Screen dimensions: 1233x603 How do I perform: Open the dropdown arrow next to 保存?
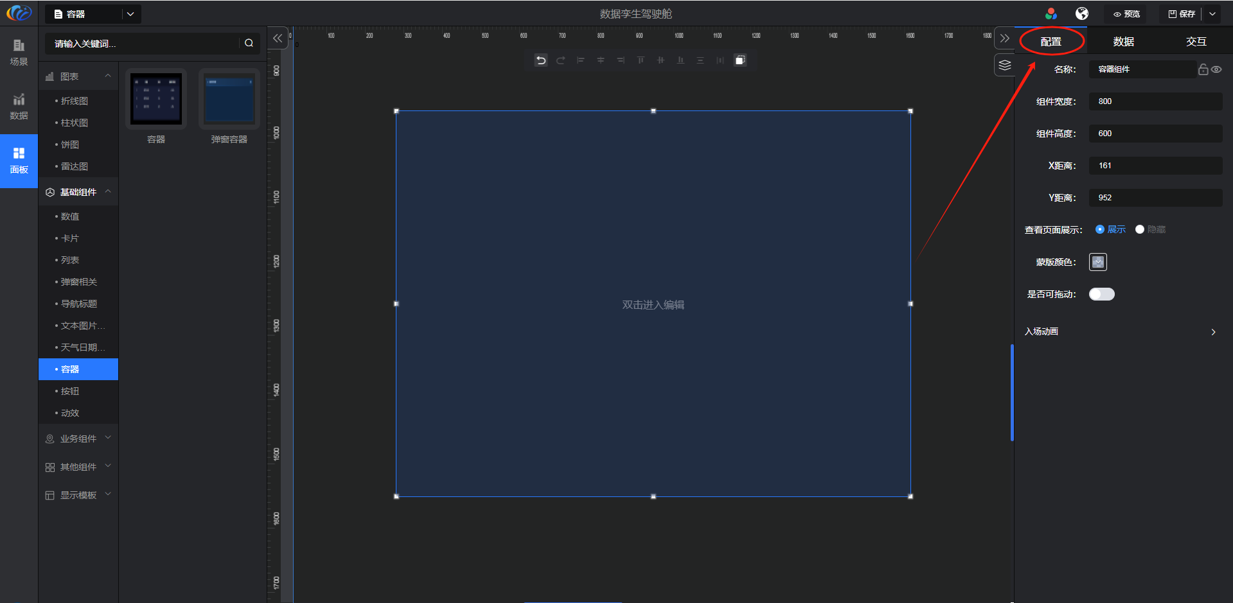click(x=1212, y=13)
